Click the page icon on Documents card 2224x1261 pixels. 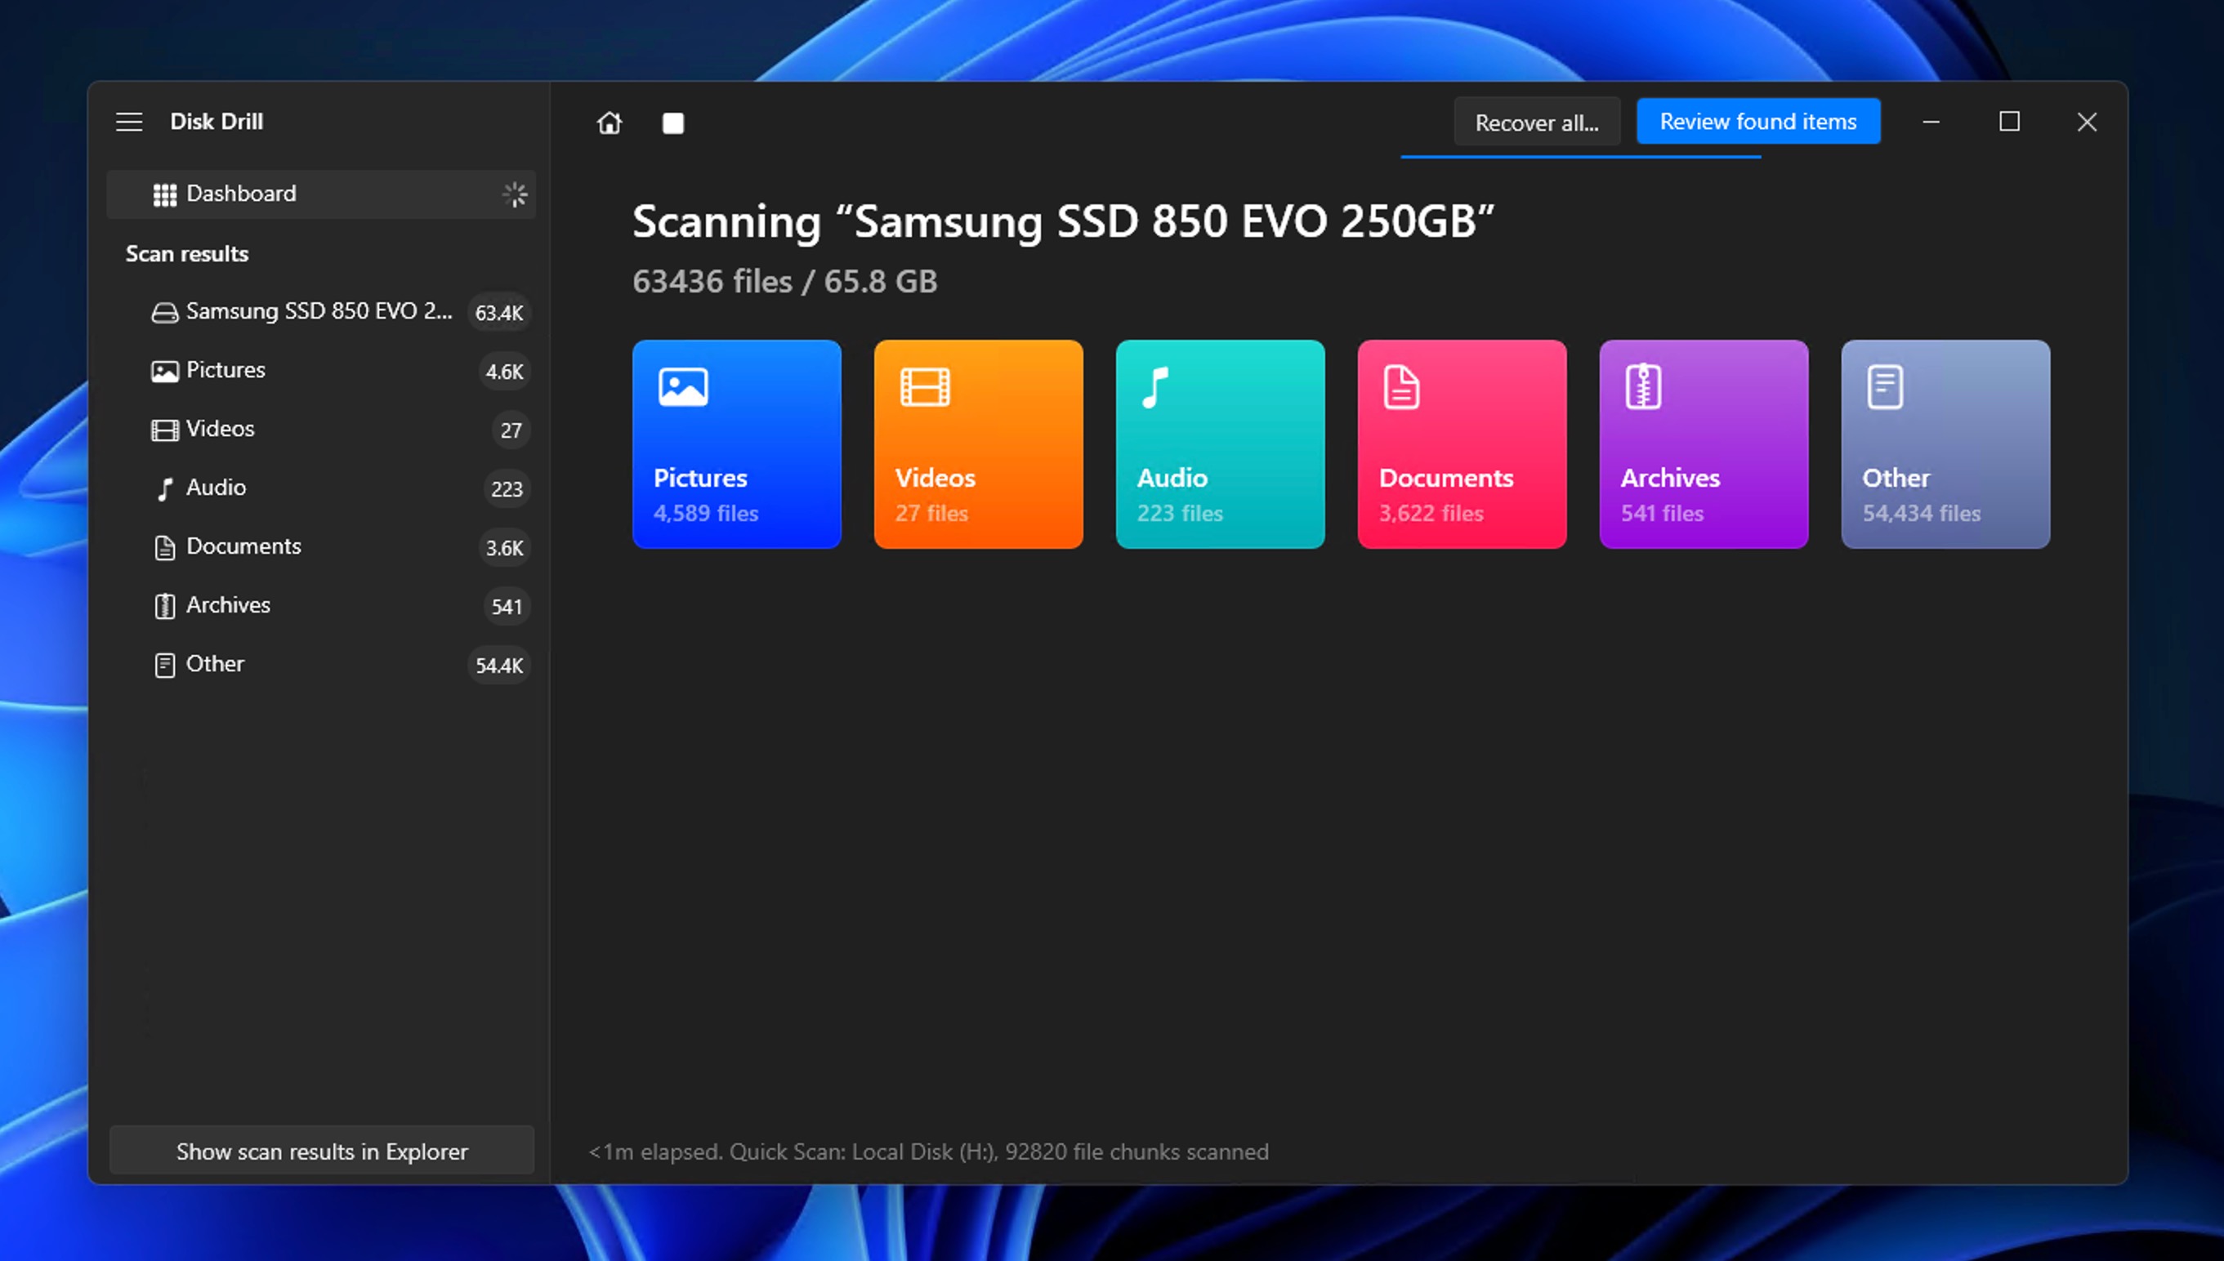click(x=1401, y=387)
